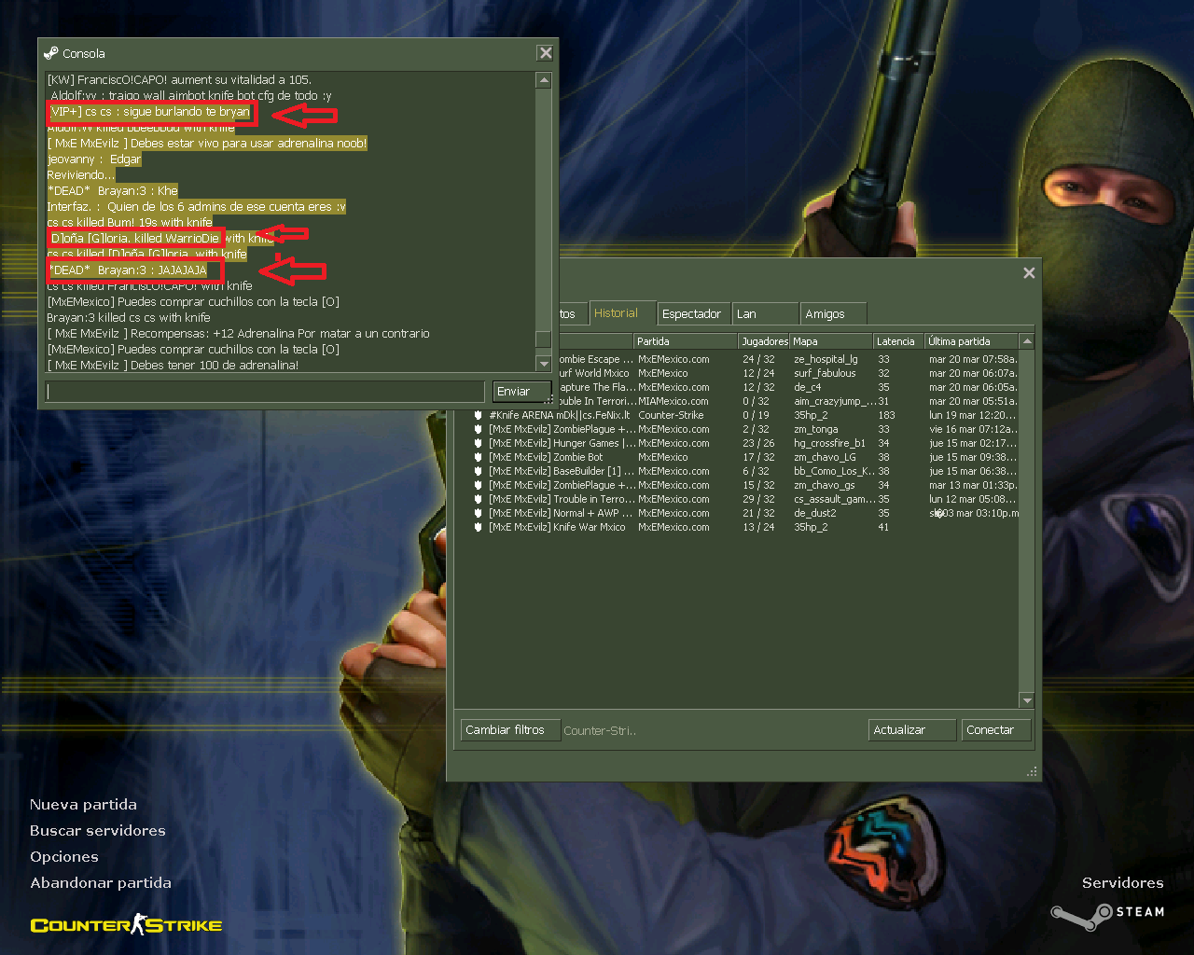Click server list scroll down arrow
Image resolution: width=1194 pixels, height=955 pixels.
(1027, 700)
